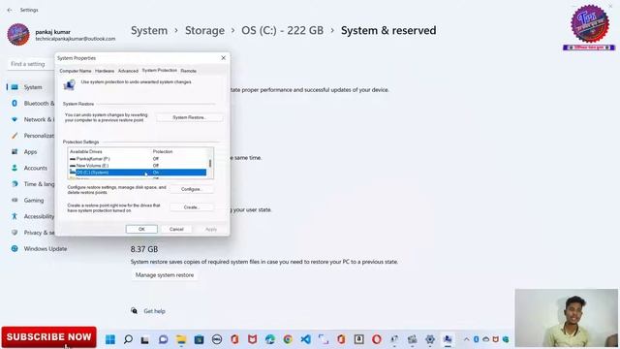This screenshot has height=349, width=620.
Task: Click Create... restore point button
Action: [192, 206]
